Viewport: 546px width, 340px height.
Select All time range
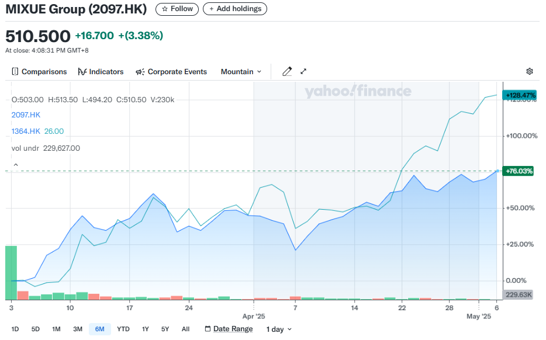[x=185, y=329]
